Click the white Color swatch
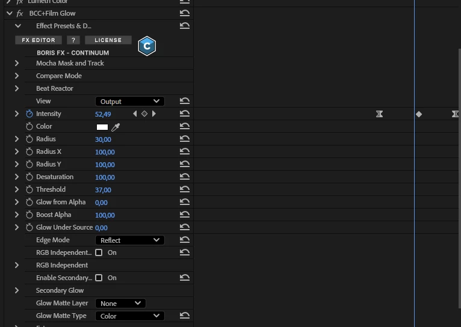 pos(102,127)
